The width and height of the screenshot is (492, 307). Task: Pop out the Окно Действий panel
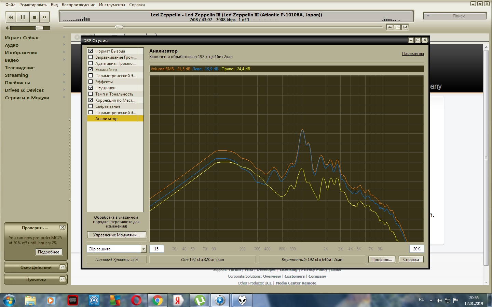63,267
